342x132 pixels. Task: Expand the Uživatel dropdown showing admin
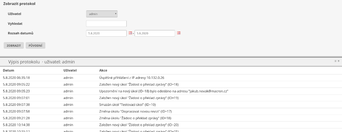[102, 14]
